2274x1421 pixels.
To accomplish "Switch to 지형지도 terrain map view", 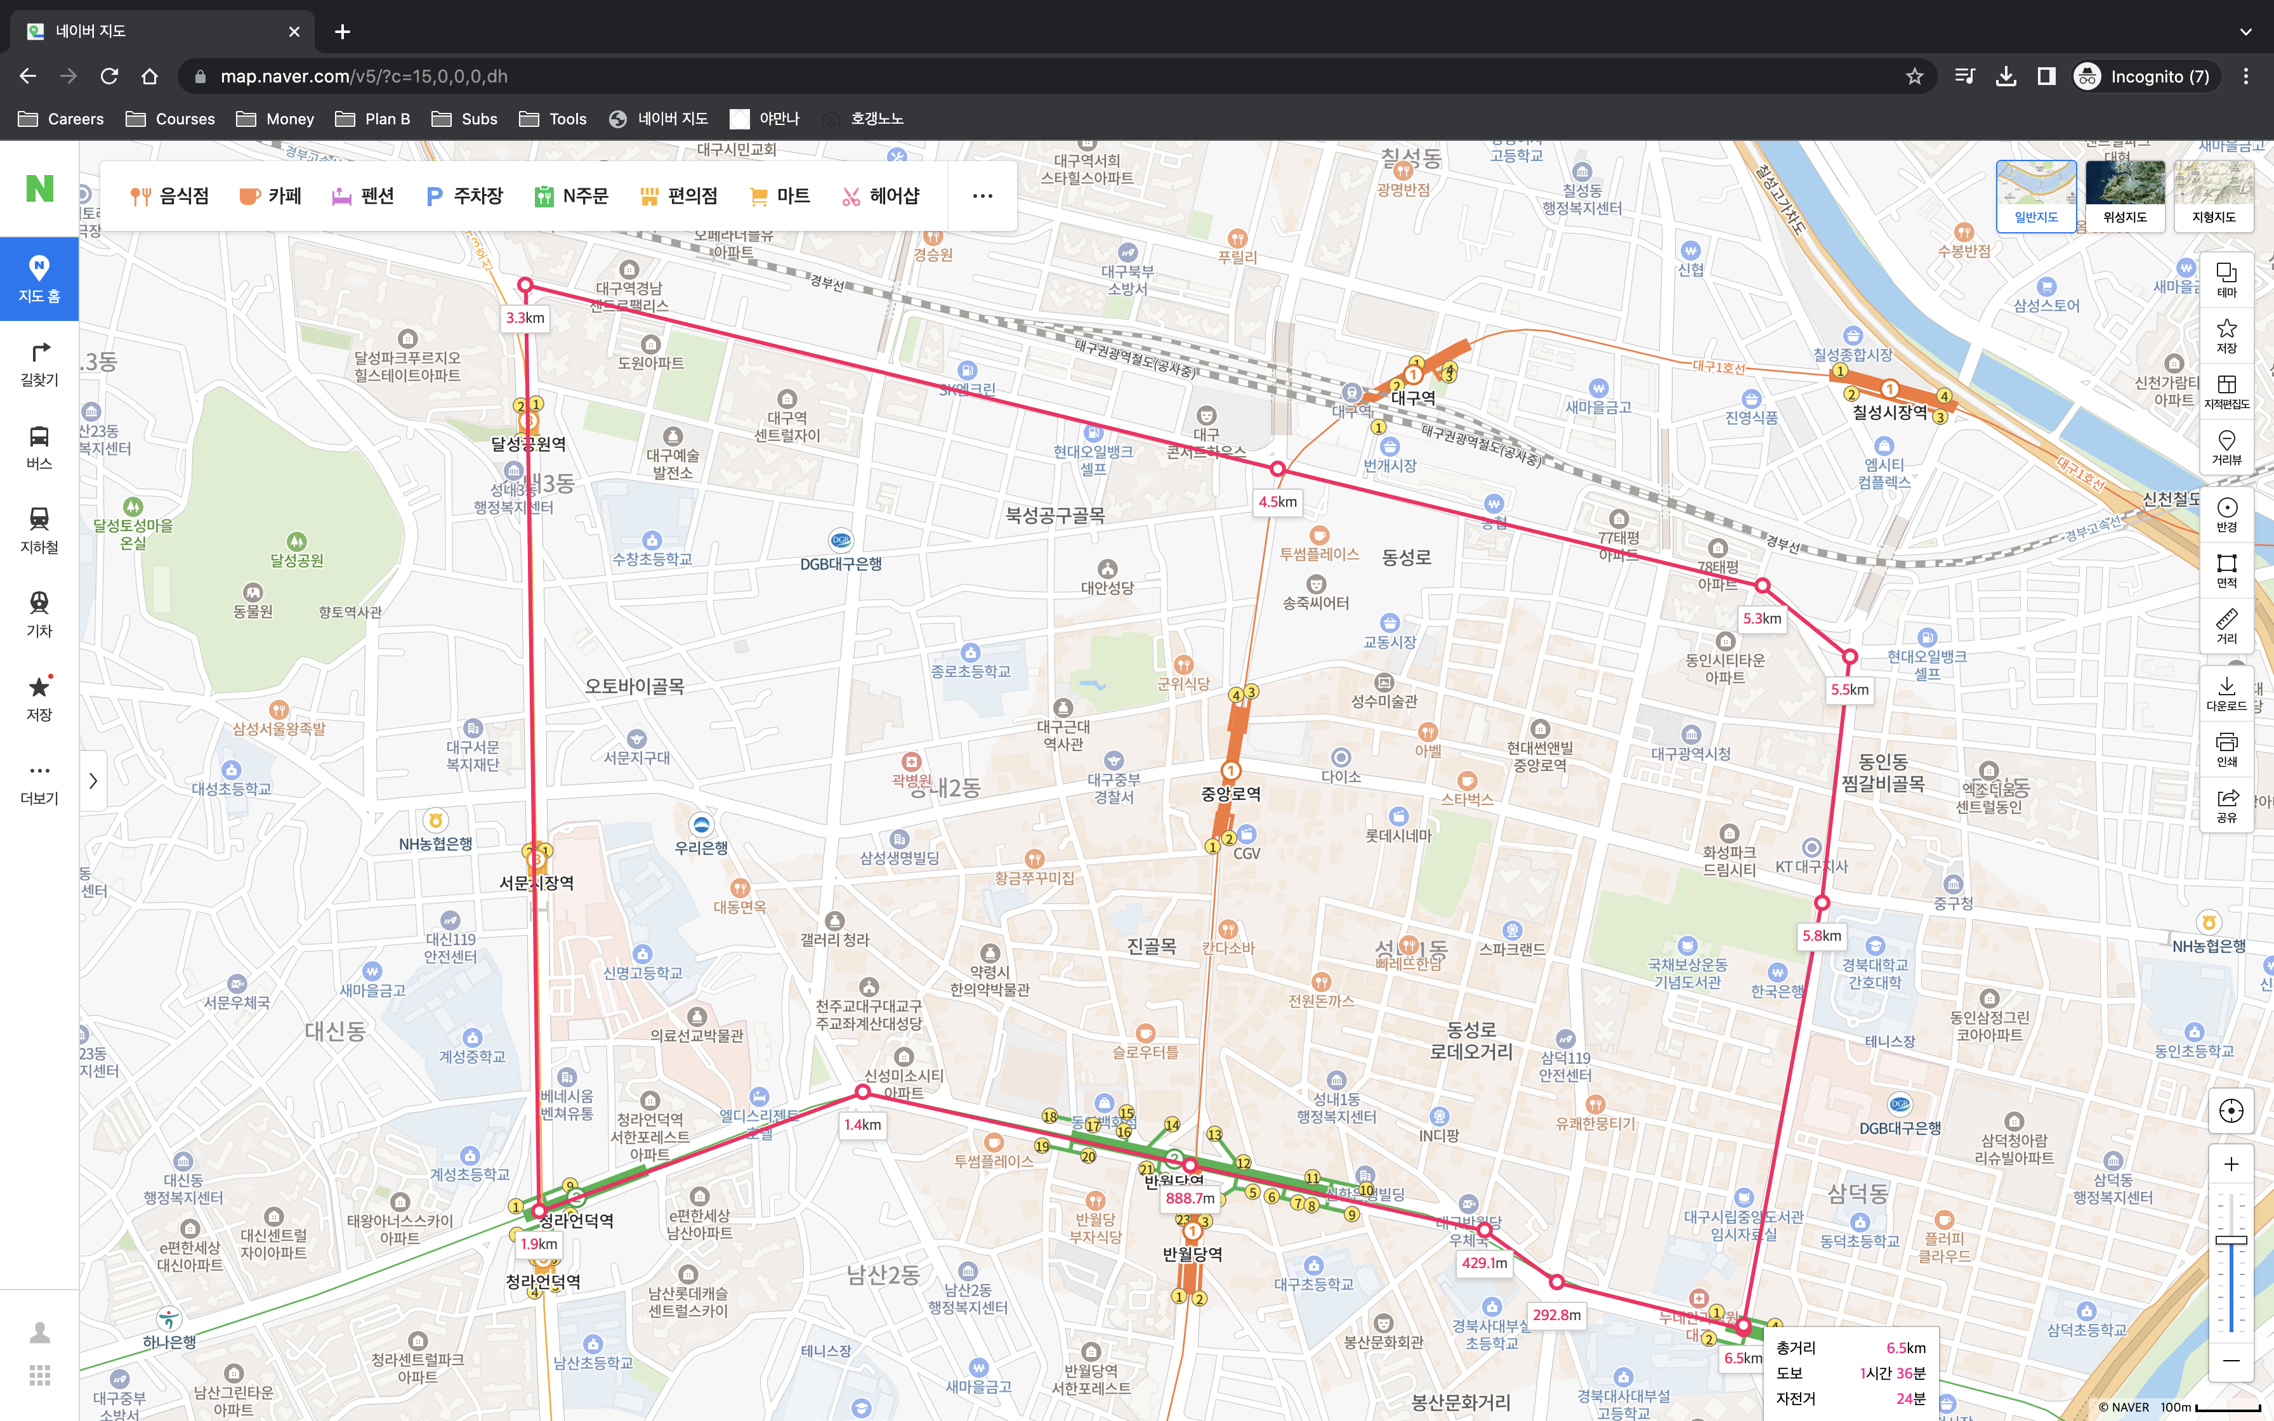I will [x=2213, y=193].
